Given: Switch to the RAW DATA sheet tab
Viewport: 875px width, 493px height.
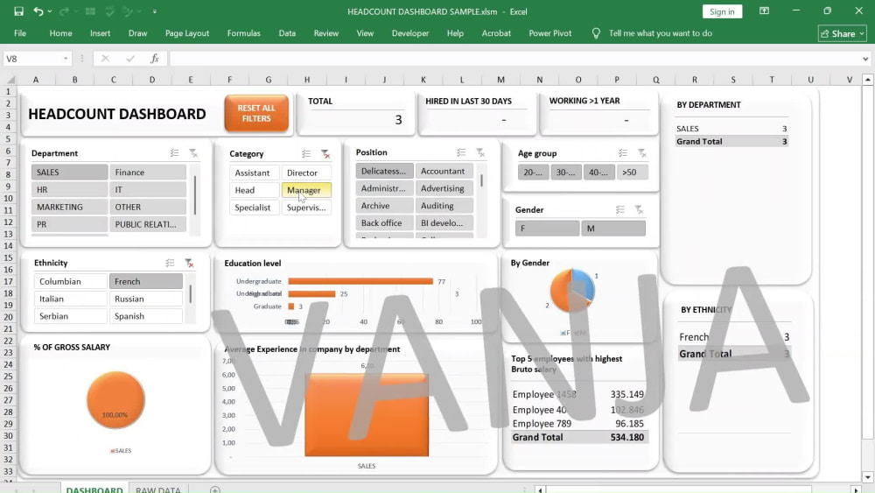Looking at the screenshot, I should click(x=157, y=489).
